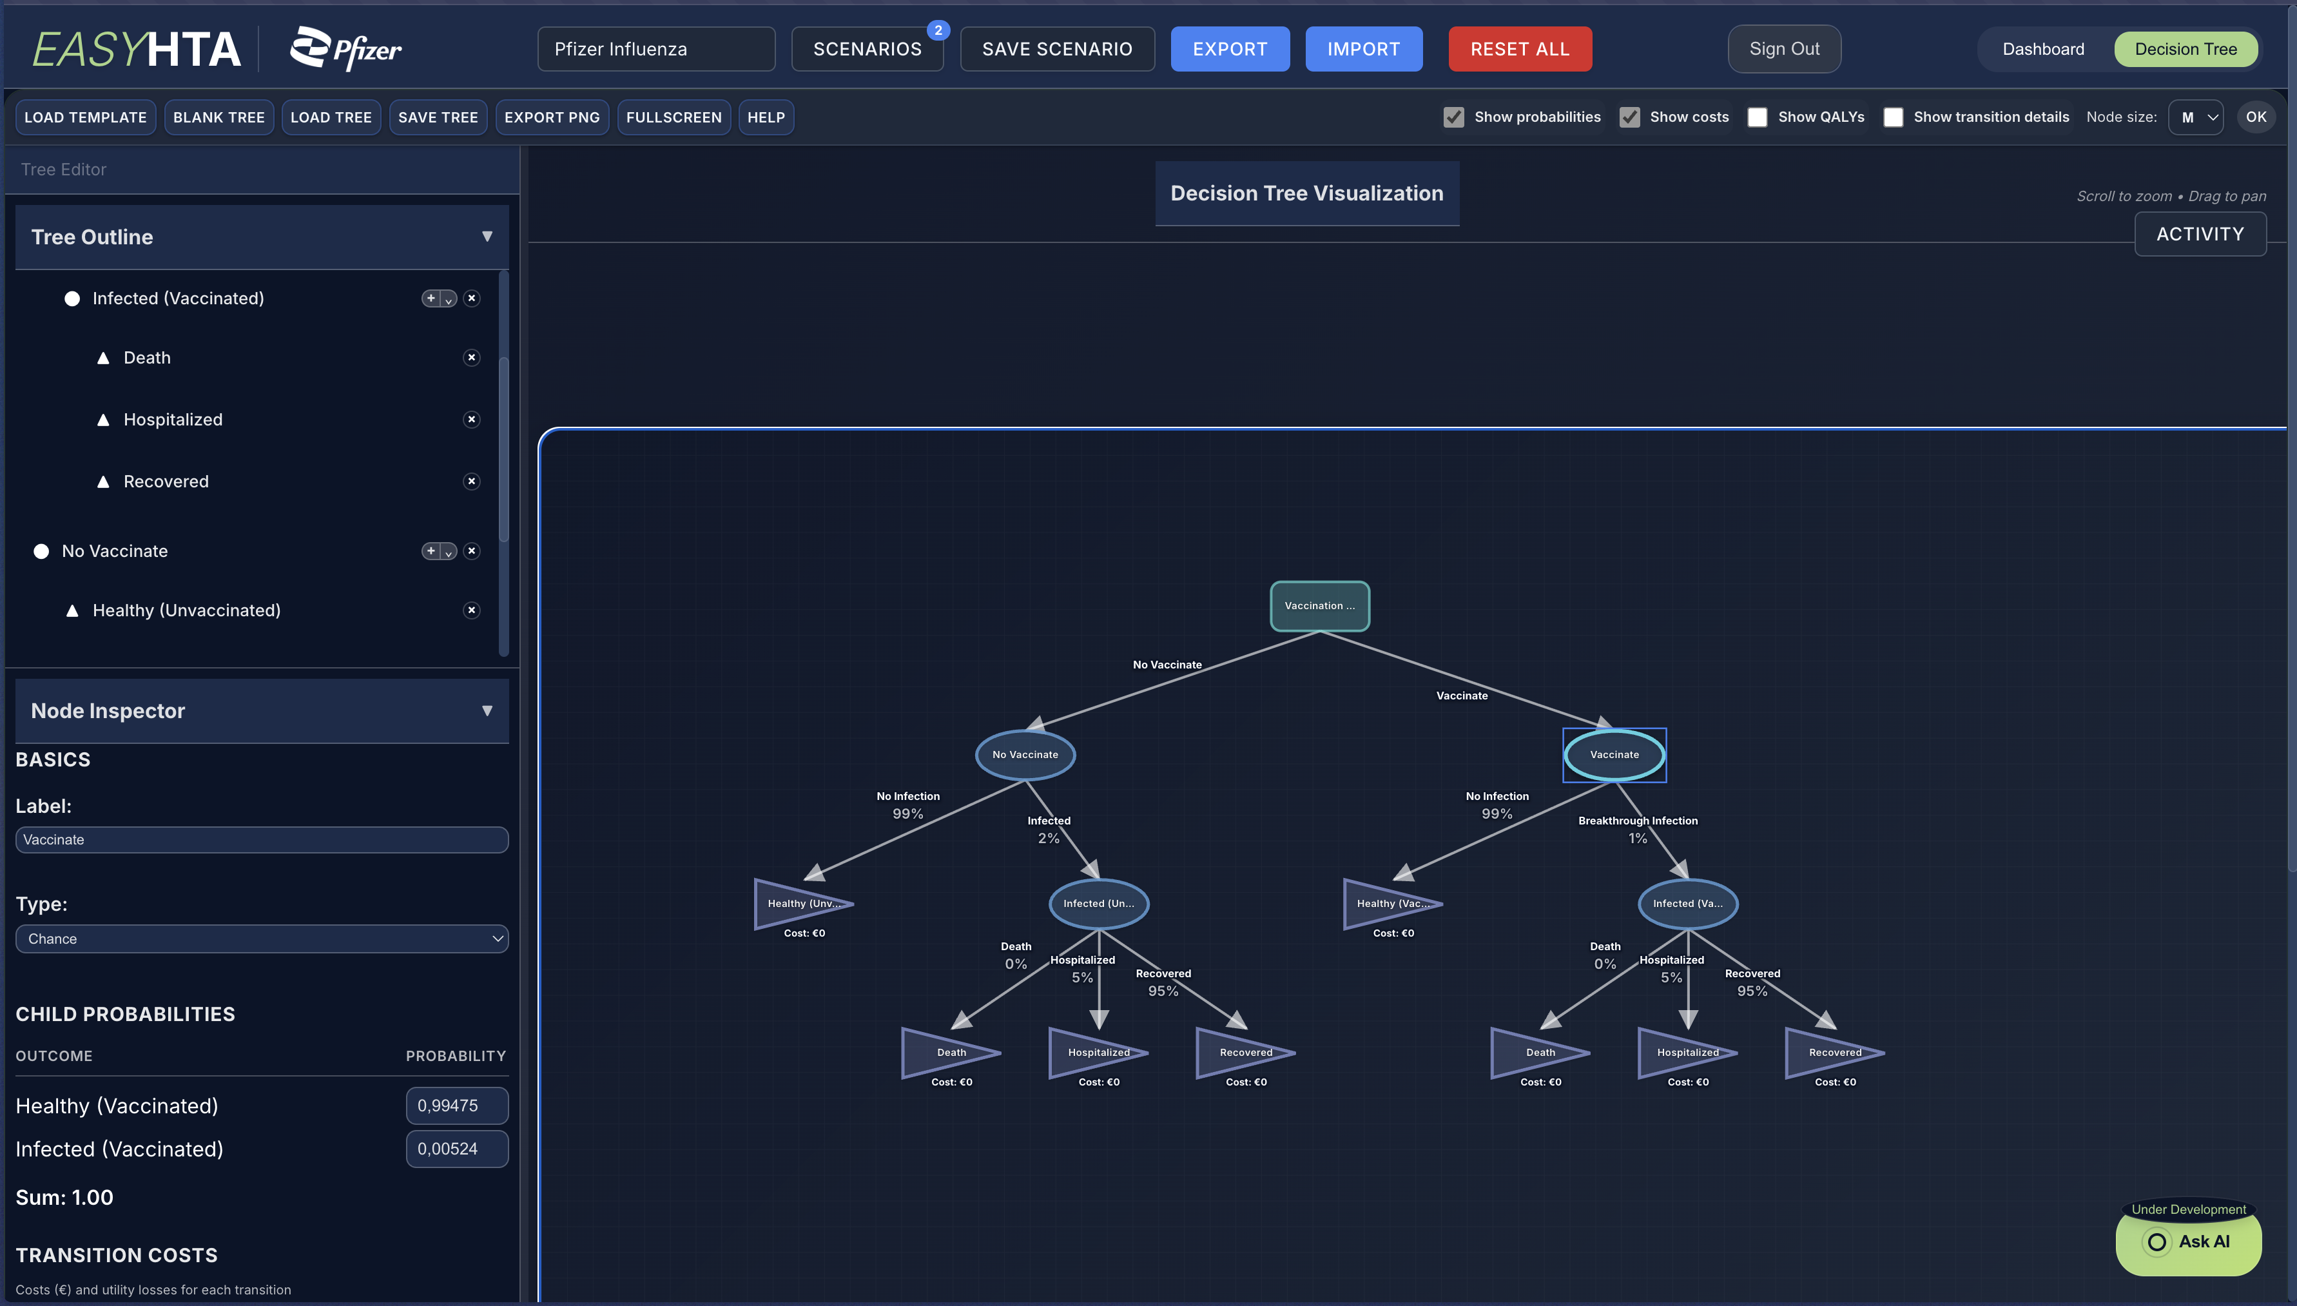Image resolution: width=2297 pixels, height=1306 pixels.
Task: Click LOAD TREE in the toolbar
Action: [x=331, y=117]
